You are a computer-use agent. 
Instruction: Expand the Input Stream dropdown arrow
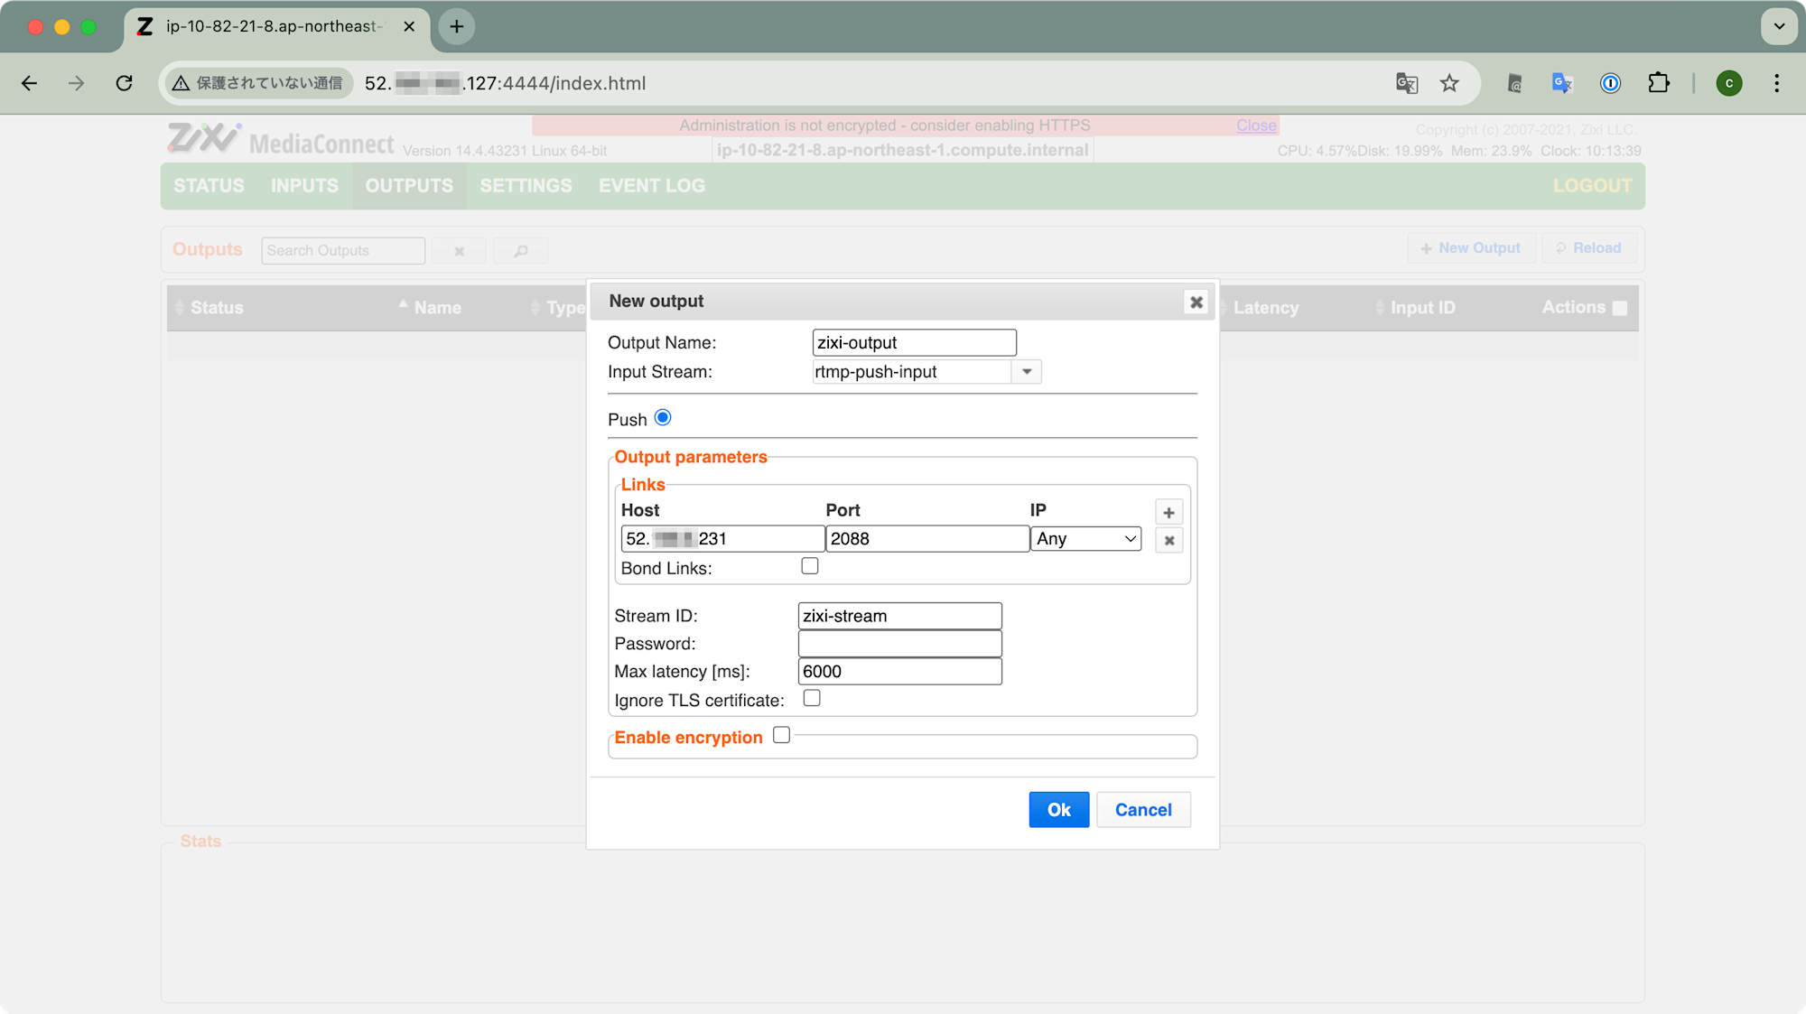coord(1027,372)
